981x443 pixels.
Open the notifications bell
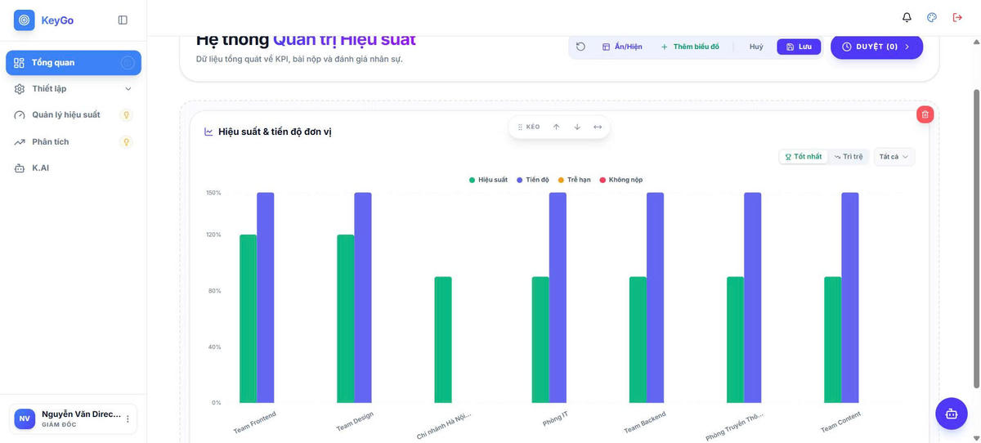pos(907,17)
